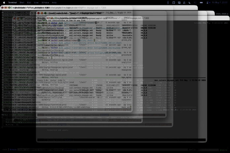Click the overlapping-squares menu bar icon

tap(179, 3)
